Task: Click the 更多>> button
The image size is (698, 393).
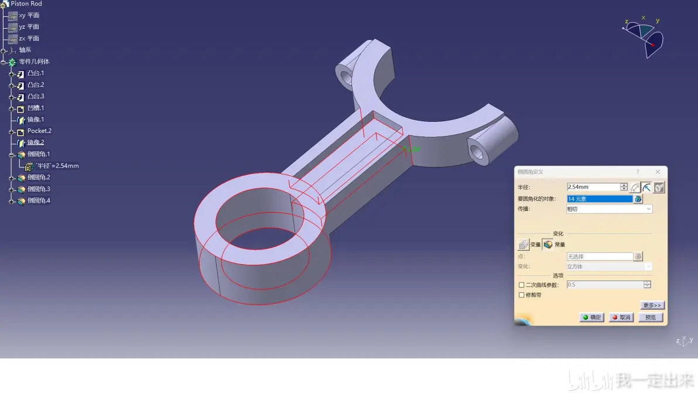Action: point(652,305)
